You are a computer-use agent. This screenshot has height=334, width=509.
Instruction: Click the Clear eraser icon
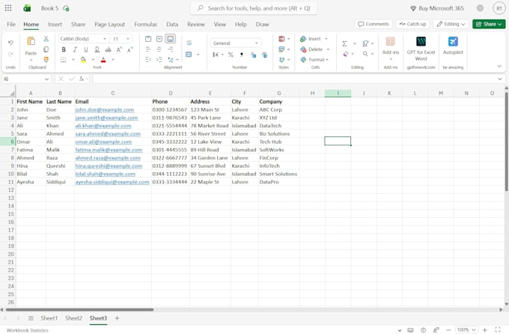345,54
